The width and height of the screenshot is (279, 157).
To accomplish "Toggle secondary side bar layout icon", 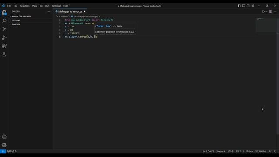I will 248,6.
